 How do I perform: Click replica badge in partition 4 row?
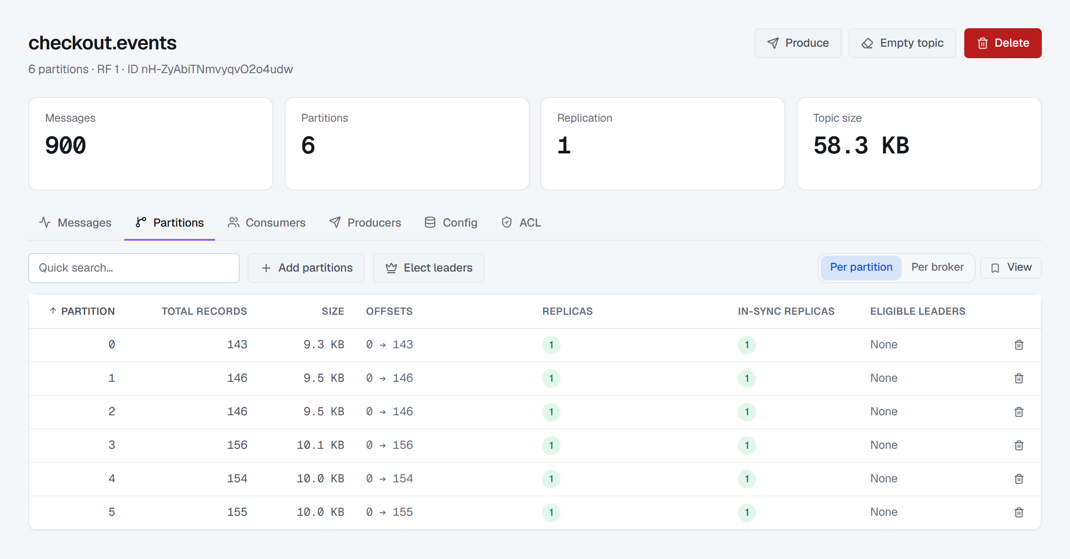pos(551,479)
